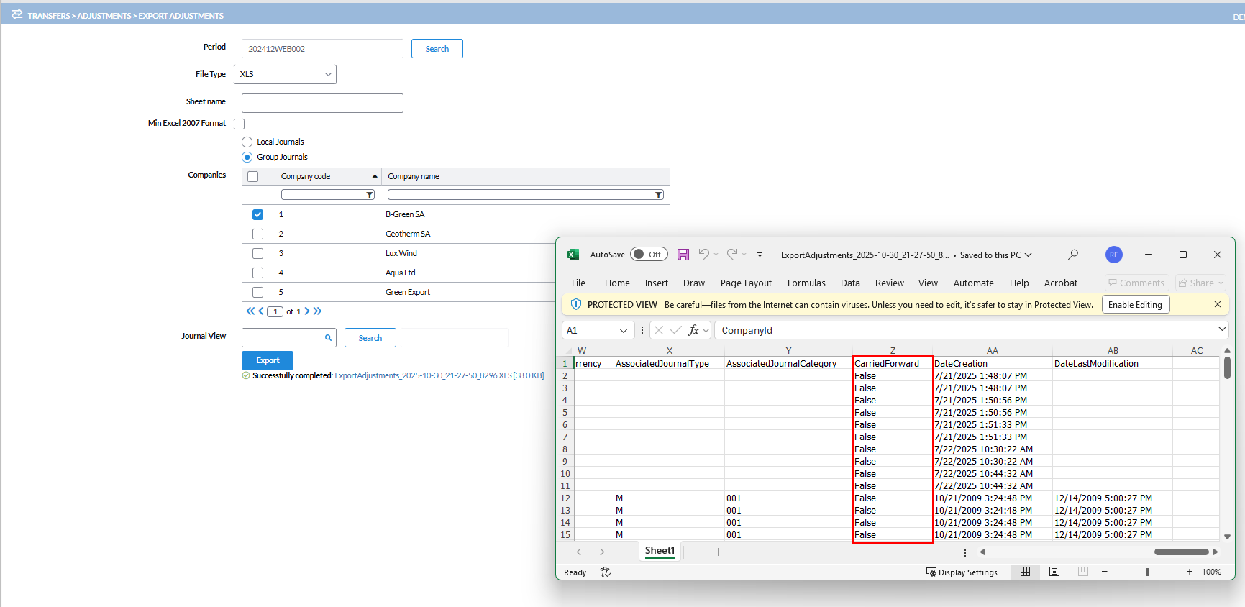Viewport: 1245px width, 607px height.
Task: Check the Min Excel 2007 Format checkbox
Action: [240, 124]
